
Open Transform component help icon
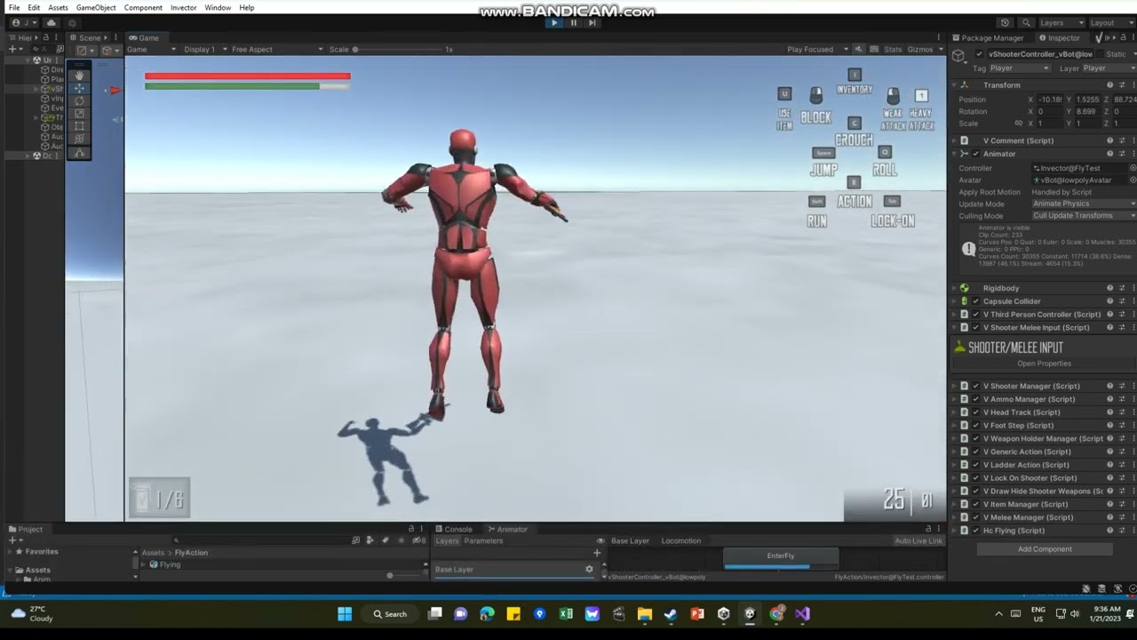pos(1109,85)
